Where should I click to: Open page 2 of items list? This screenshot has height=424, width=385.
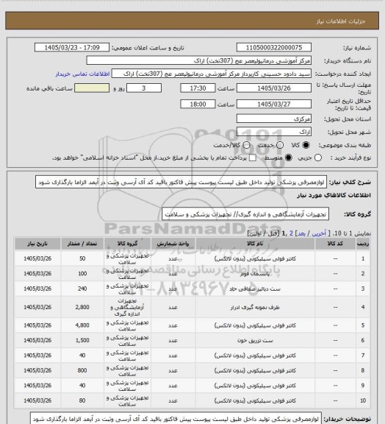point(291,233)
